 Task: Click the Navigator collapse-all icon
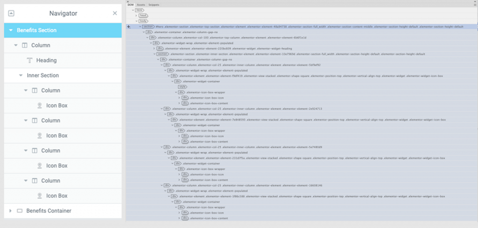click(11, 13)
